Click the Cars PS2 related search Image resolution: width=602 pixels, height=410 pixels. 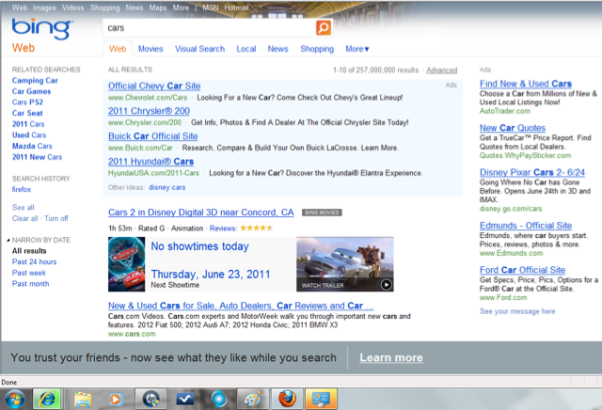point(27,102)
